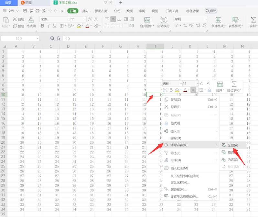Switch to the Data ribbon tab
Viewport: 258px width, 217px height.
[x=130, y=11]
